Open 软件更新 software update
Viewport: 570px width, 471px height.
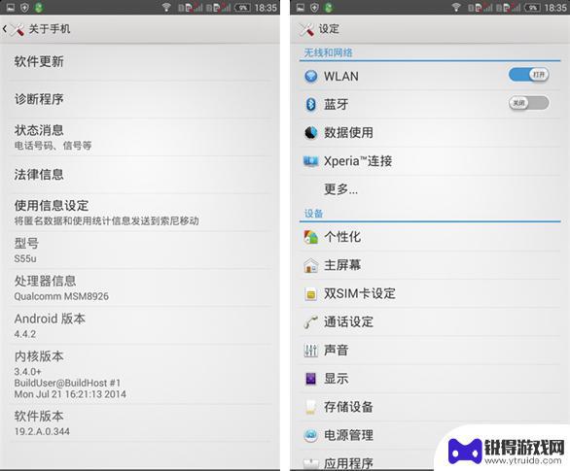[140, 62]
